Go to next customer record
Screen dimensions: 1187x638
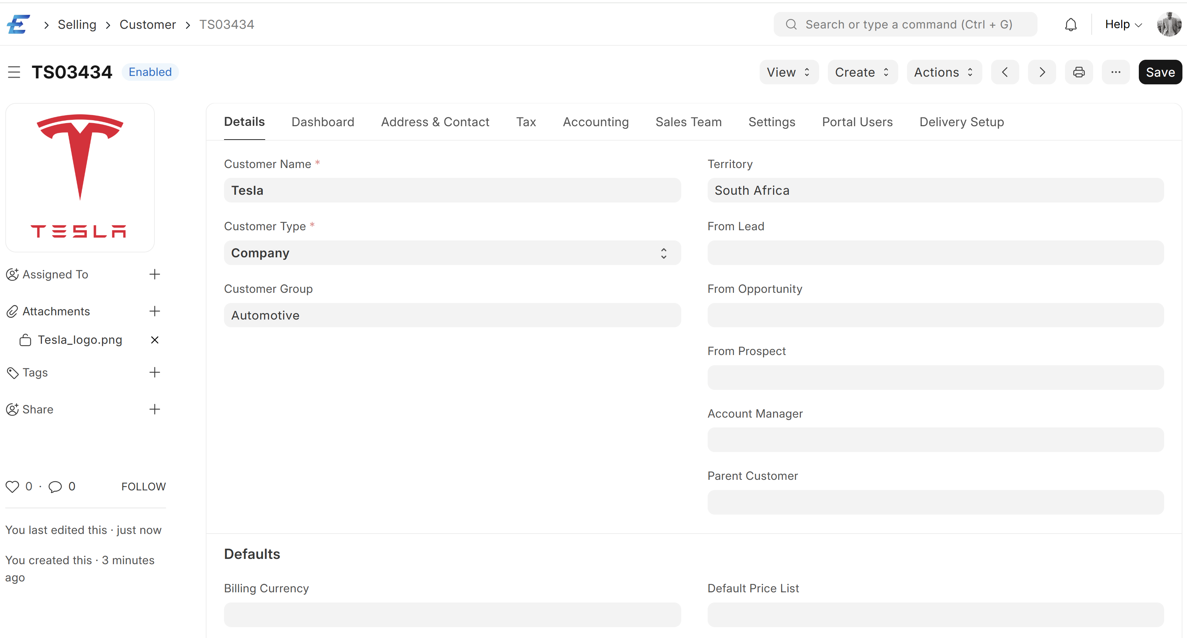point(1042,72)
